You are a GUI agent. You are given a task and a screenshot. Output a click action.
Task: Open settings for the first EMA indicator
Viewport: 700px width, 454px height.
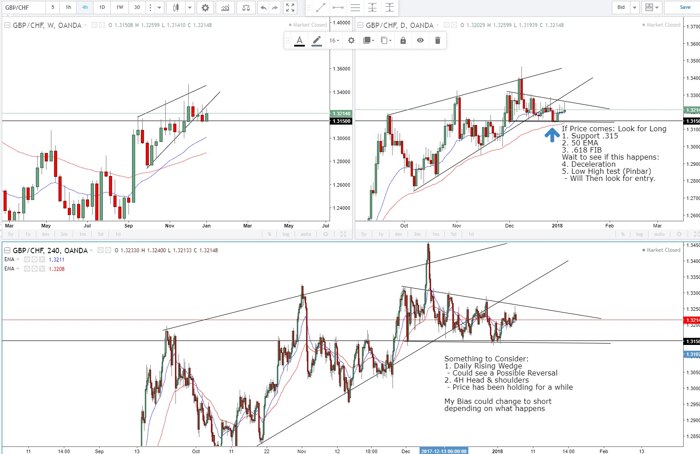[35, 259]
